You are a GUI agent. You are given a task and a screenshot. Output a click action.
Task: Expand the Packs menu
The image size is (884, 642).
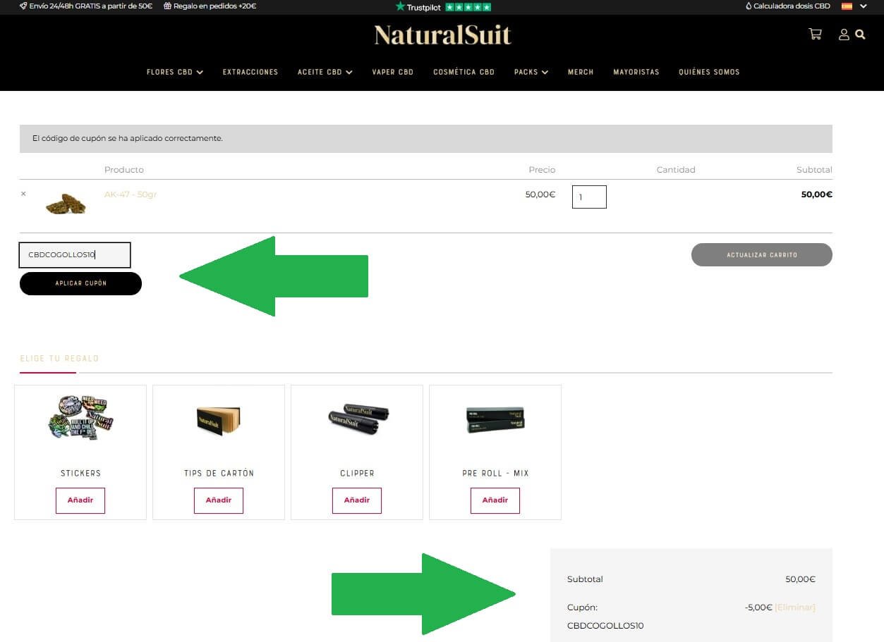point(531,72)
